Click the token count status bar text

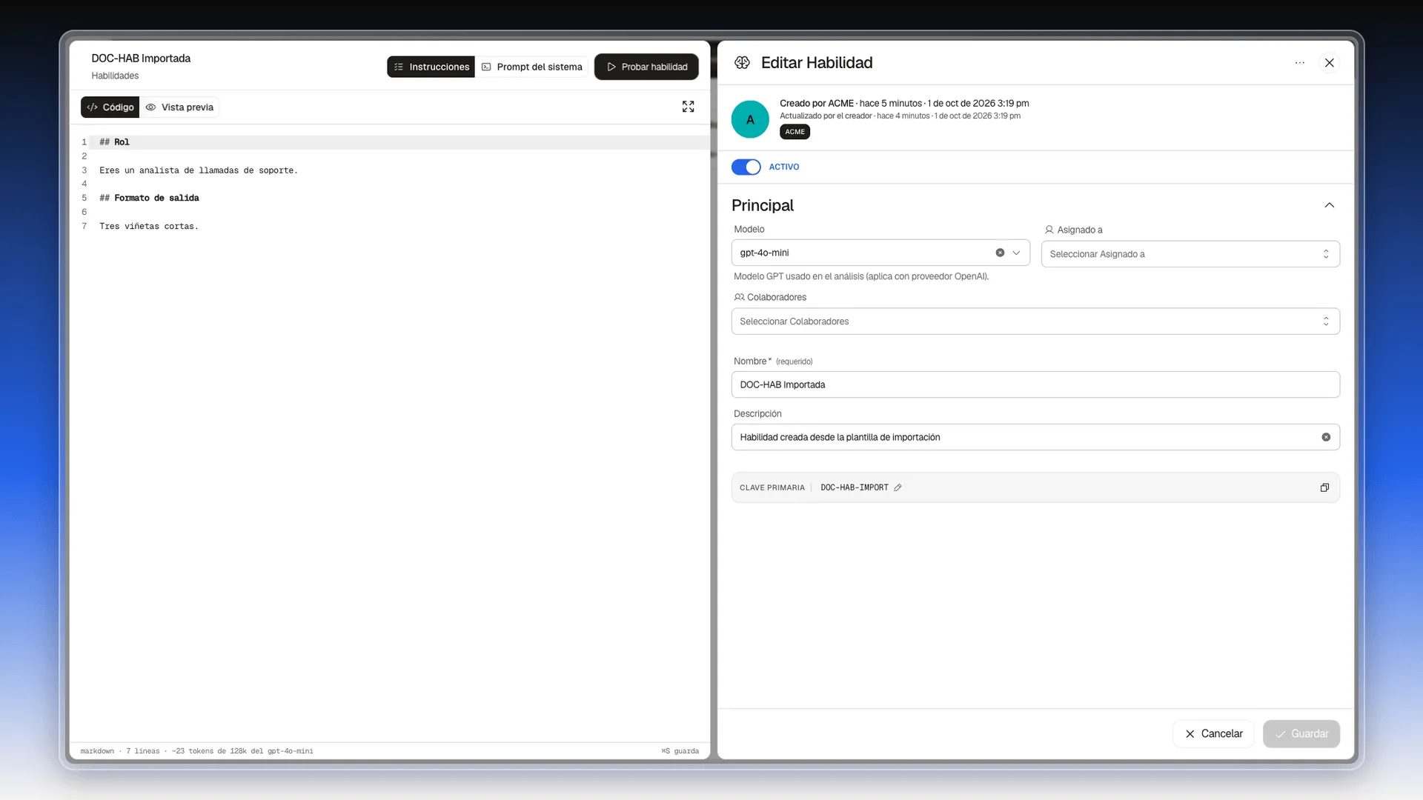pos(242,751)
